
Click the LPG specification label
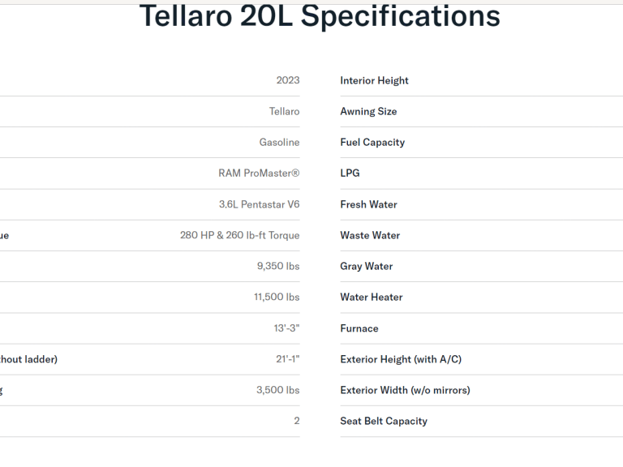point(350,174)
